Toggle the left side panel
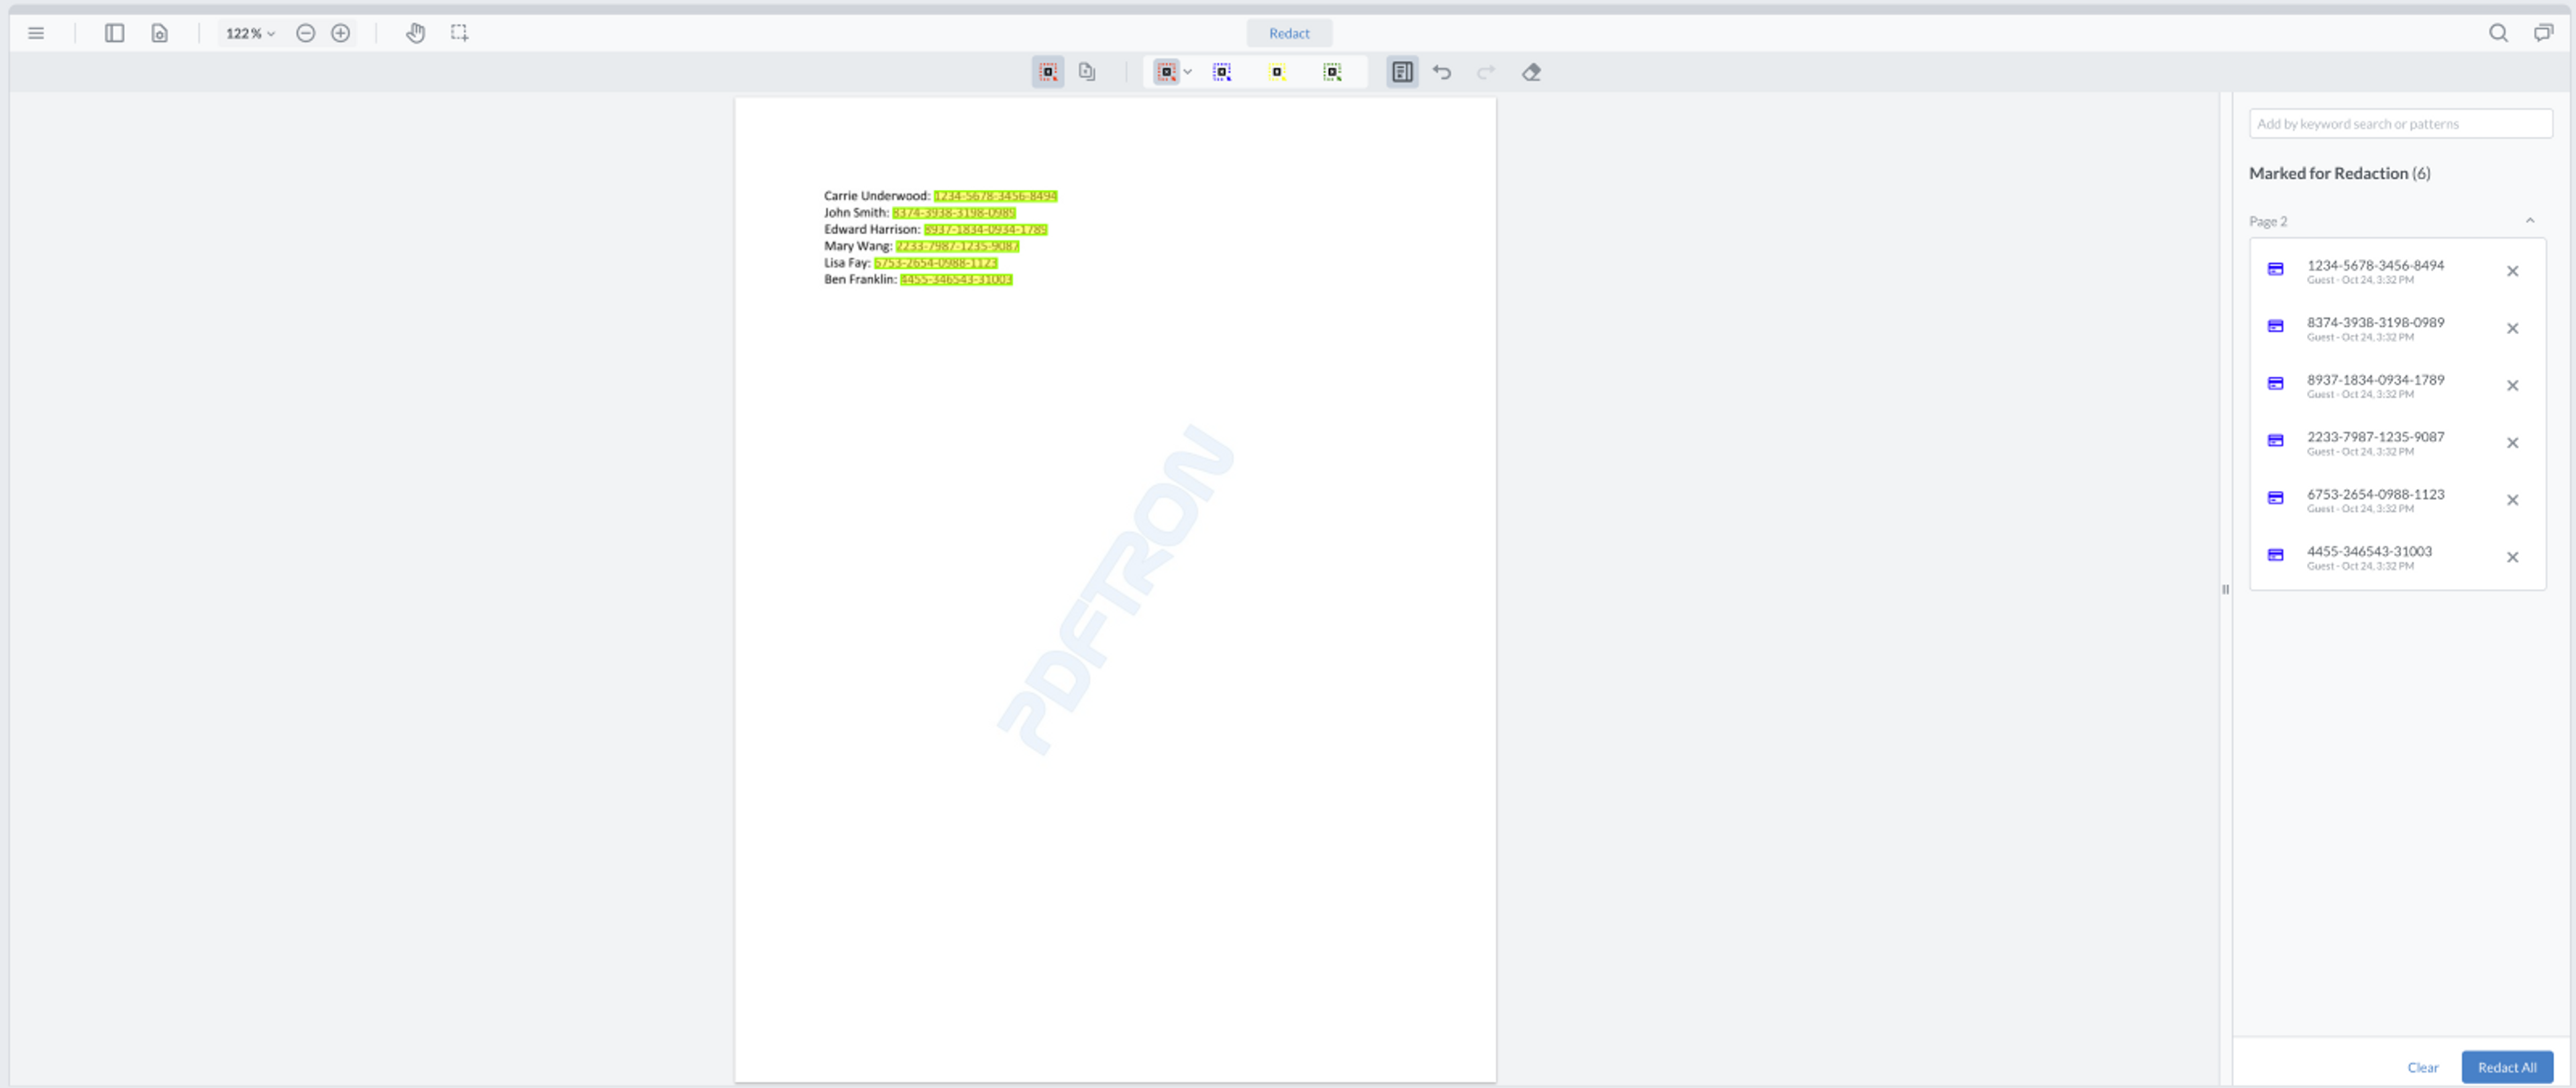 click(114, 33)
